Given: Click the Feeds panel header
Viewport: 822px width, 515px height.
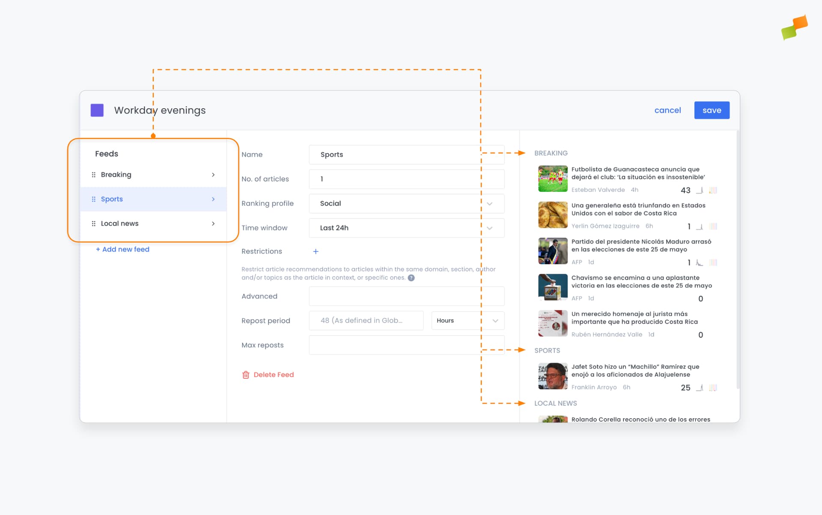Looking at the screenshot, I should click(x=106, y=153).
